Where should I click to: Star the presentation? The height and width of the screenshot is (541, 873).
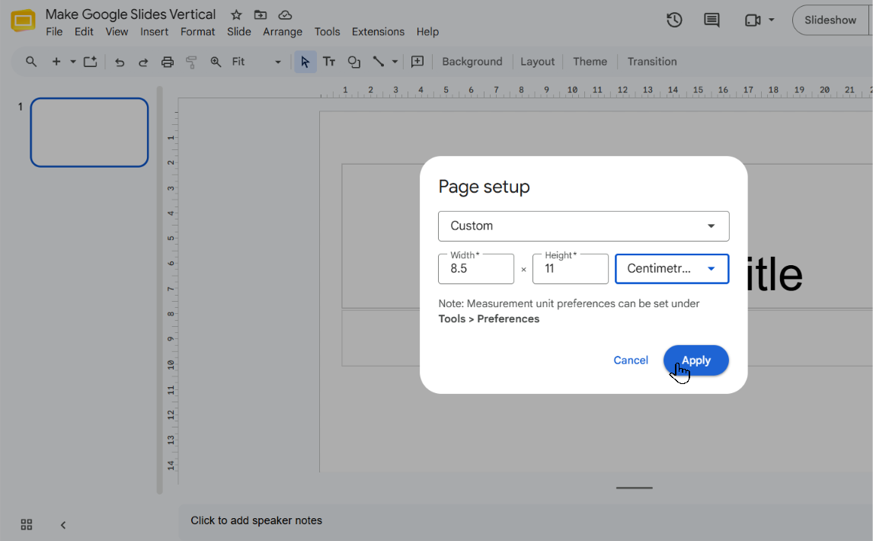point(236,15)
